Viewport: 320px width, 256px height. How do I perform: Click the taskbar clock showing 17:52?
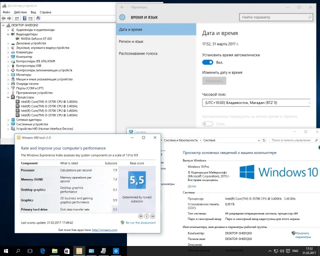(x=309, y=251)
